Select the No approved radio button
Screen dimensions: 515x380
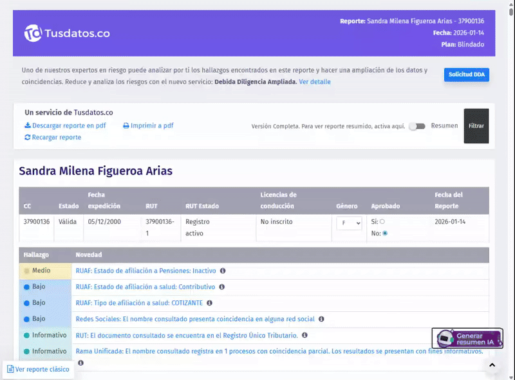tap(385, 233)
